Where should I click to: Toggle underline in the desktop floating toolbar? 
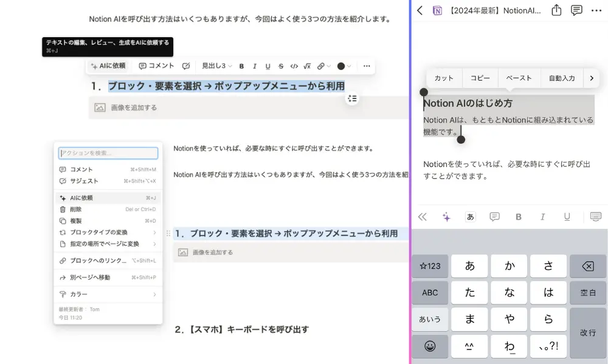click(x=268, y=66)
